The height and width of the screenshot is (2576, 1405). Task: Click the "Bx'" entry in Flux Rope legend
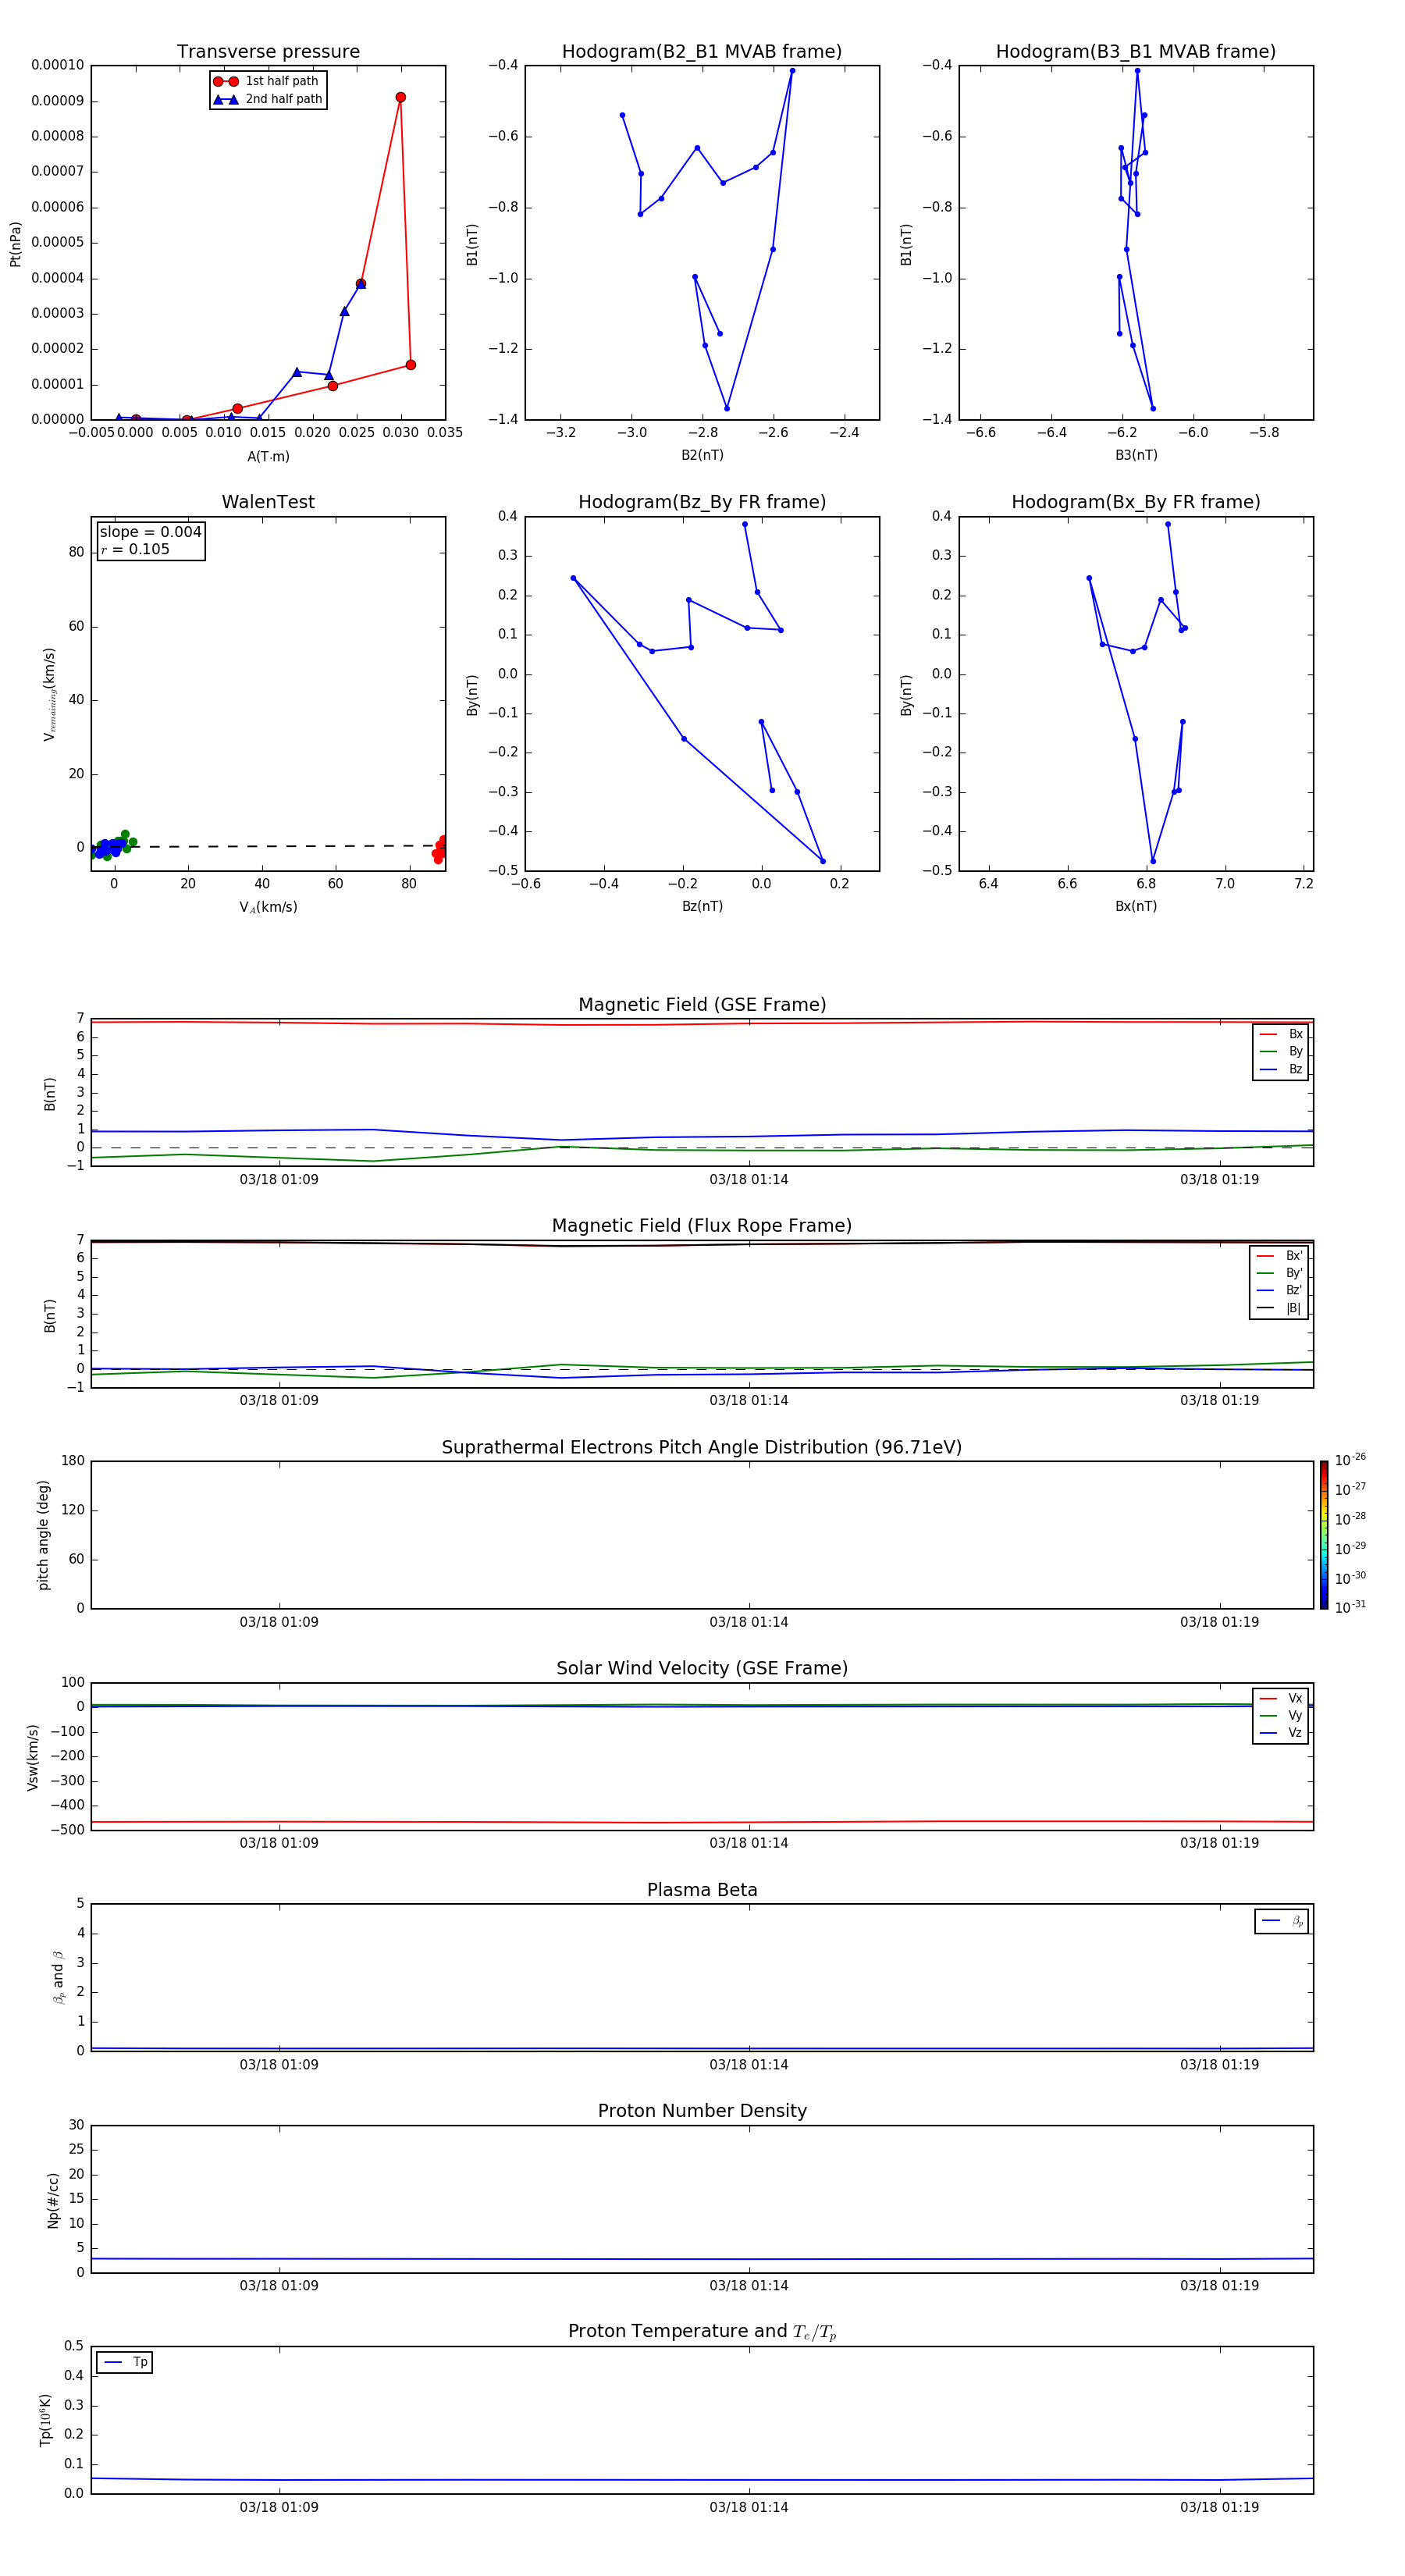[1280, 1256]
